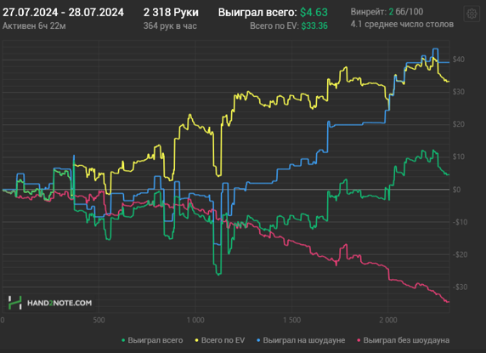
Task: Click the 'Активен 6ч 22м' duration text
Action: point(34,26)
